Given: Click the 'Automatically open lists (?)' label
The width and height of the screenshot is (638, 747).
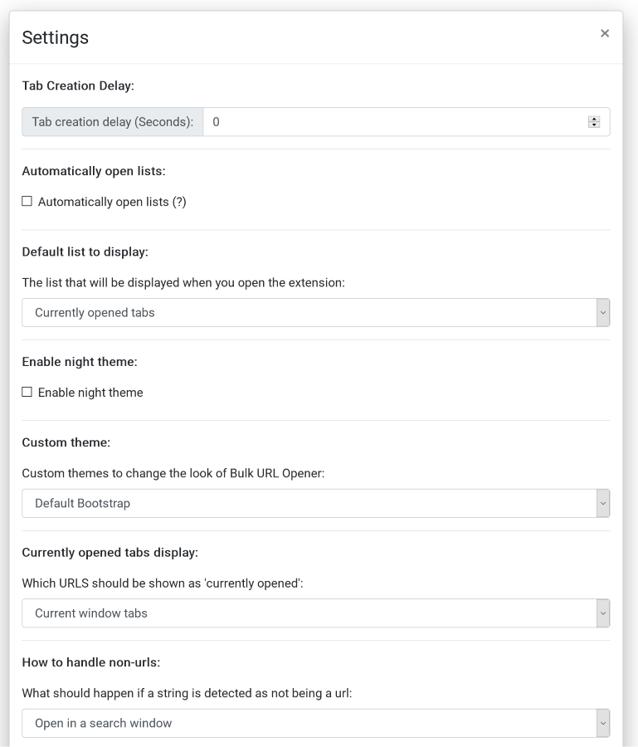Looking at the screenshot, I should pyautogui.click(x=112, y=202).
